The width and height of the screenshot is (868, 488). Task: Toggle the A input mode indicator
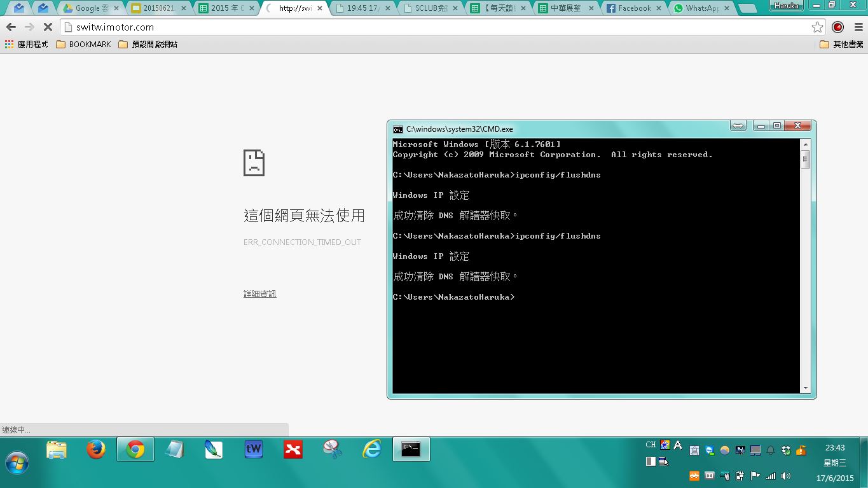[678, 445]
